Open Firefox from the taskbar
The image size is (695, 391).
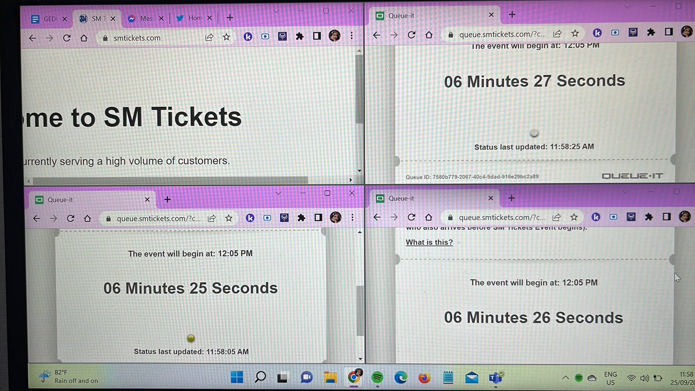[x=425, y=378]
